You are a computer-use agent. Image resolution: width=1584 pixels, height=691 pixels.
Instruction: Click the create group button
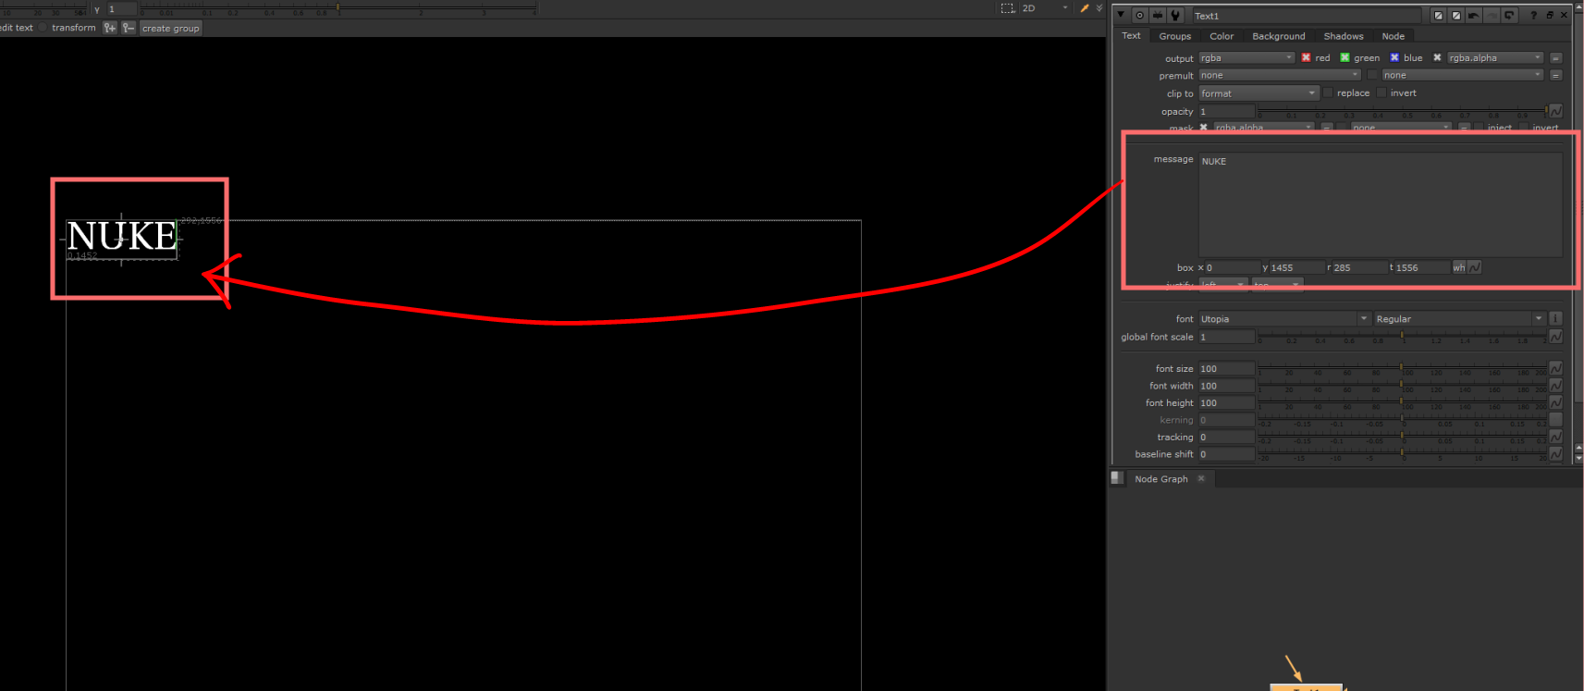(170, 29)
